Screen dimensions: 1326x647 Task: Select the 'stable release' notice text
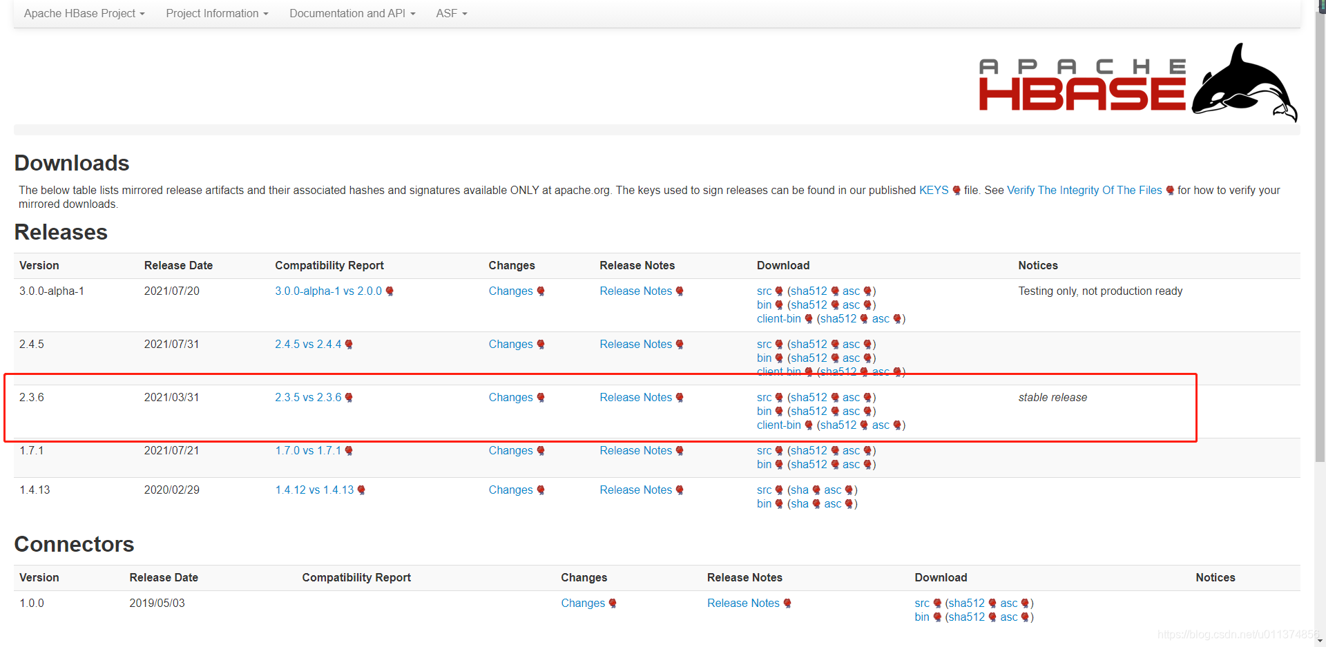1053,397
